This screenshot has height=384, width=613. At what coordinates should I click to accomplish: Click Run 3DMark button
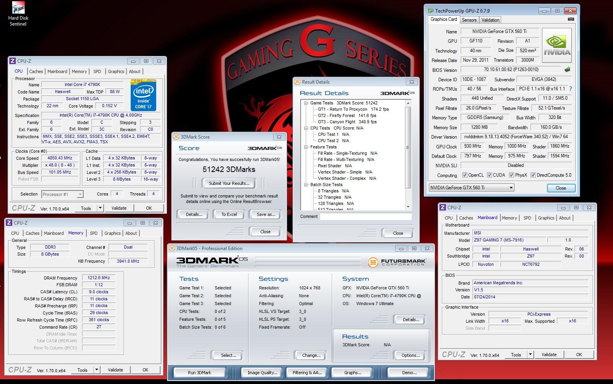point(199,373)
